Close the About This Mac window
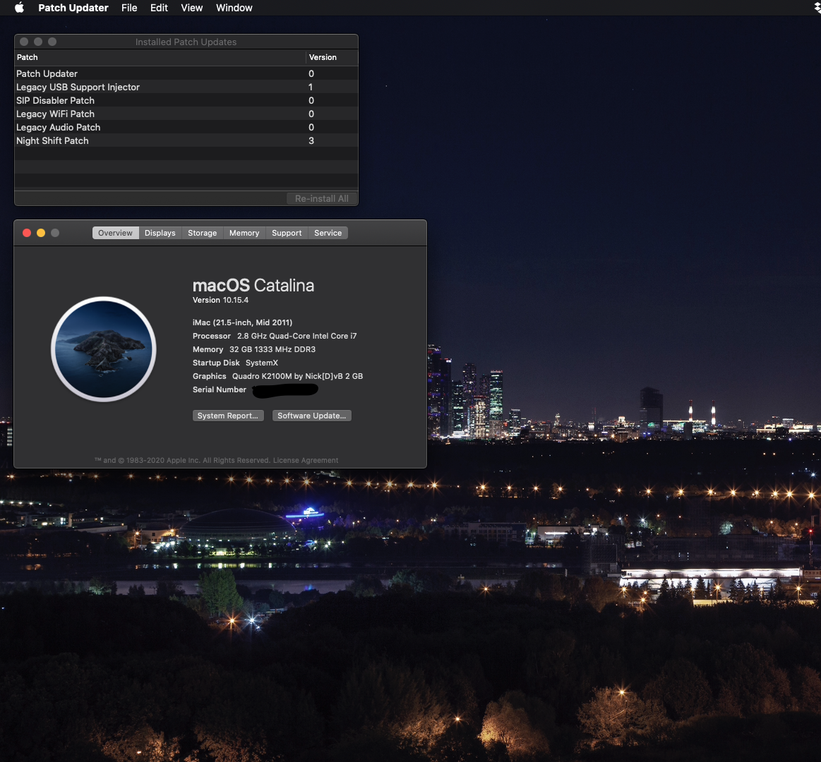 click(x=27, y=233)
